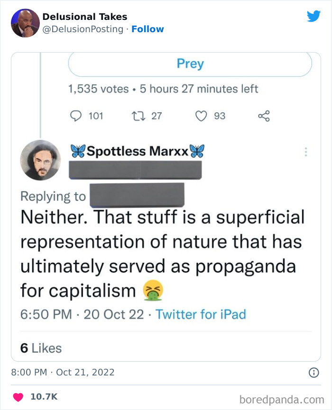Select the Prey poll option
Screen dimensions: 332x410
tap(190, 64)
